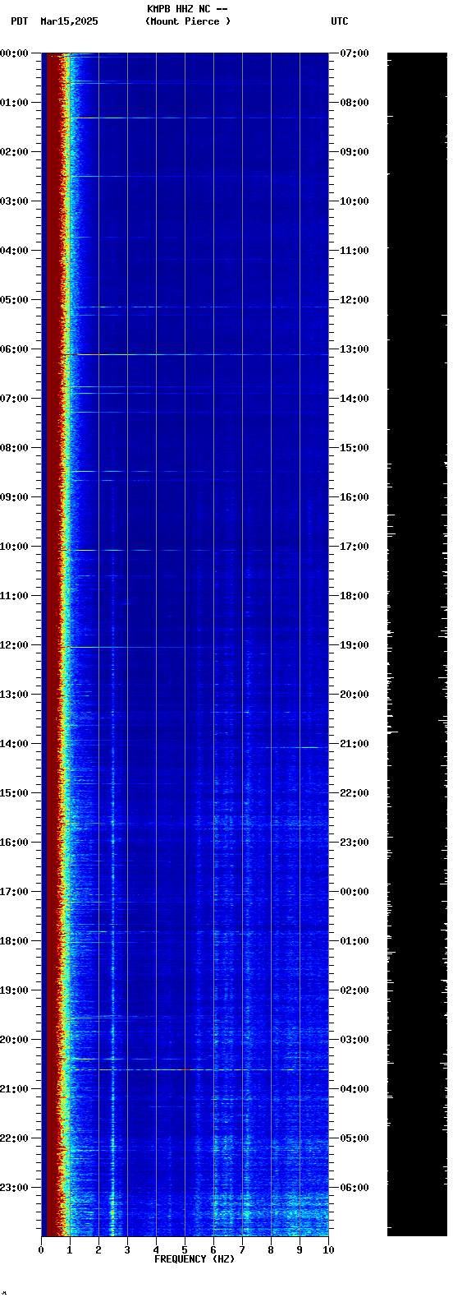Click the Mar15,2025 date label

coord(69,21)
